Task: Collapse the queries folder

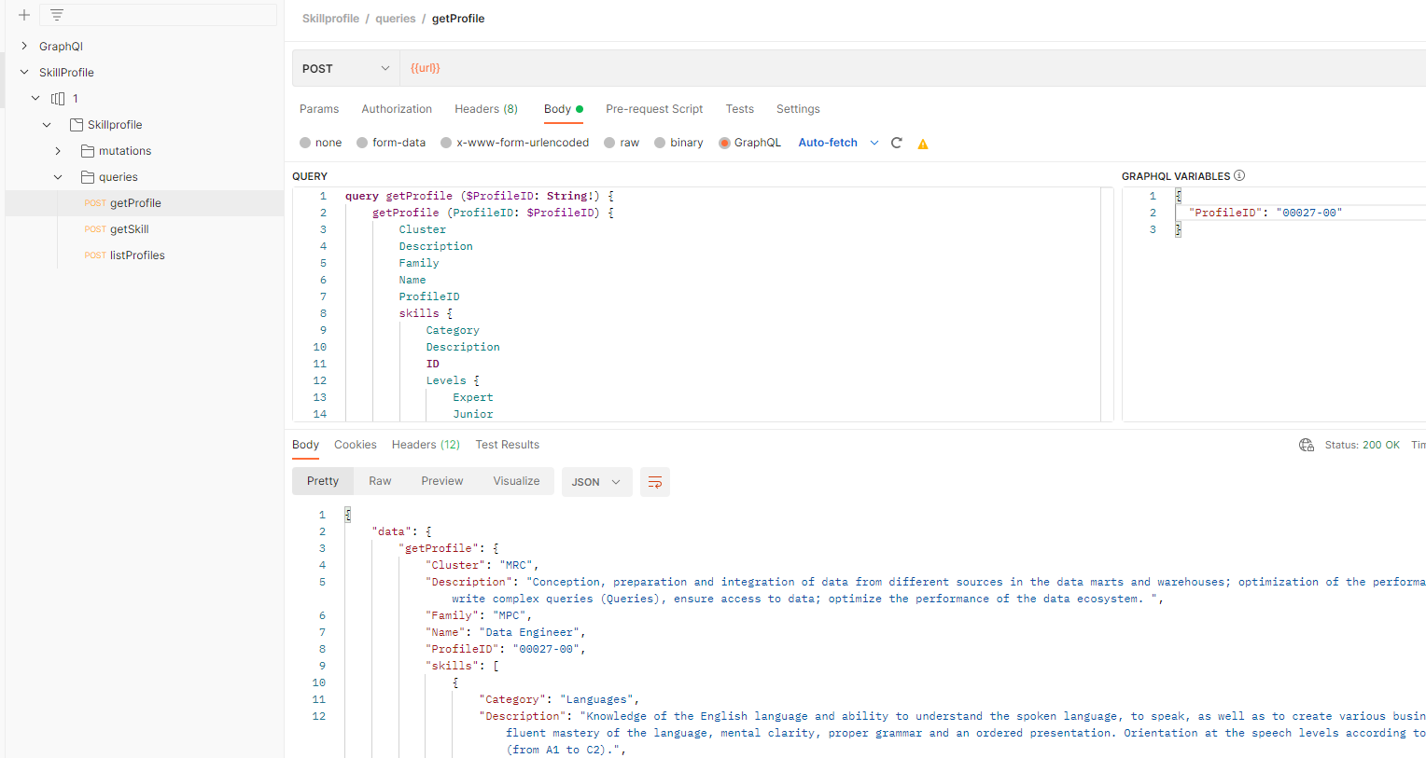Action: click(58, 176)
